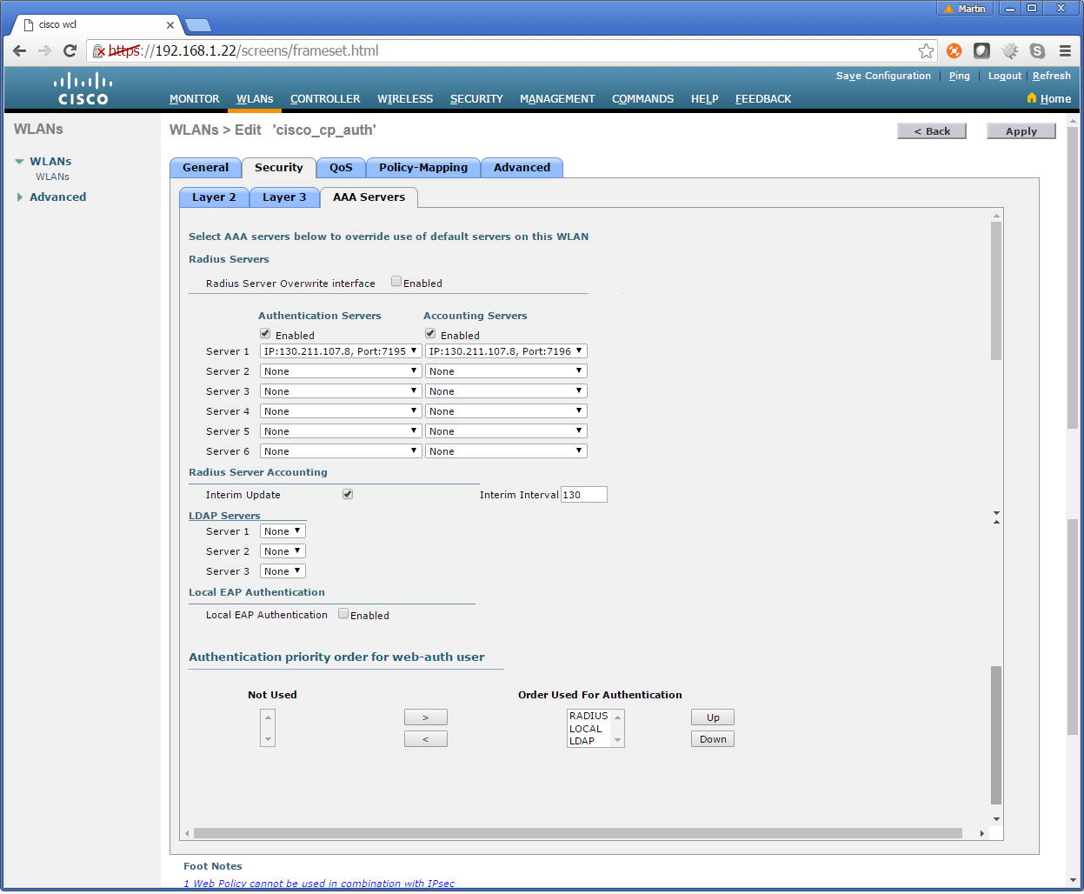Image resolution: width=1084 pixels, height=894 pixels.
Task: Click the Back button
Action: (932, 131)
